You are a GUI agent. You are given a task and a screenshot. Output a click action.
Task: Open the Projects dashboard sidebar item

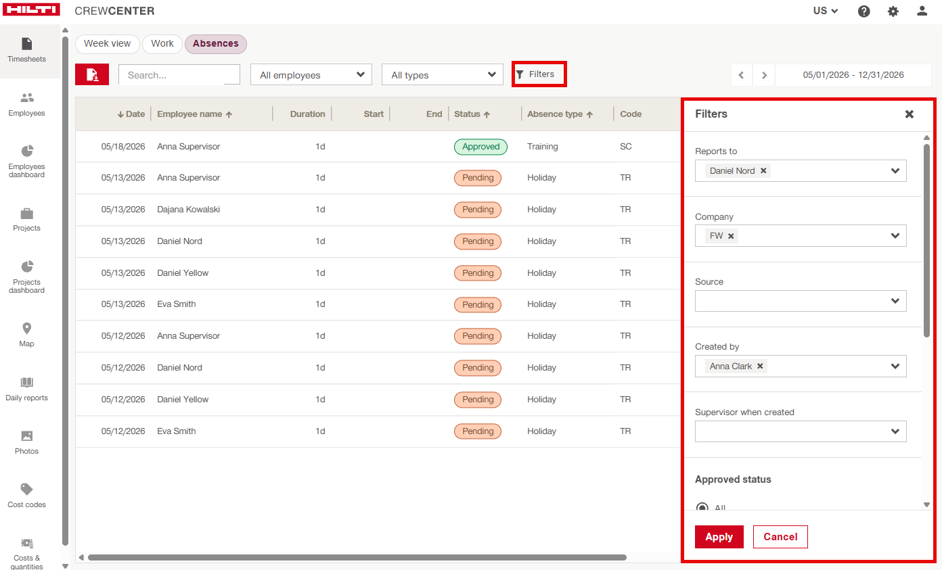click(x=27, y=277)
